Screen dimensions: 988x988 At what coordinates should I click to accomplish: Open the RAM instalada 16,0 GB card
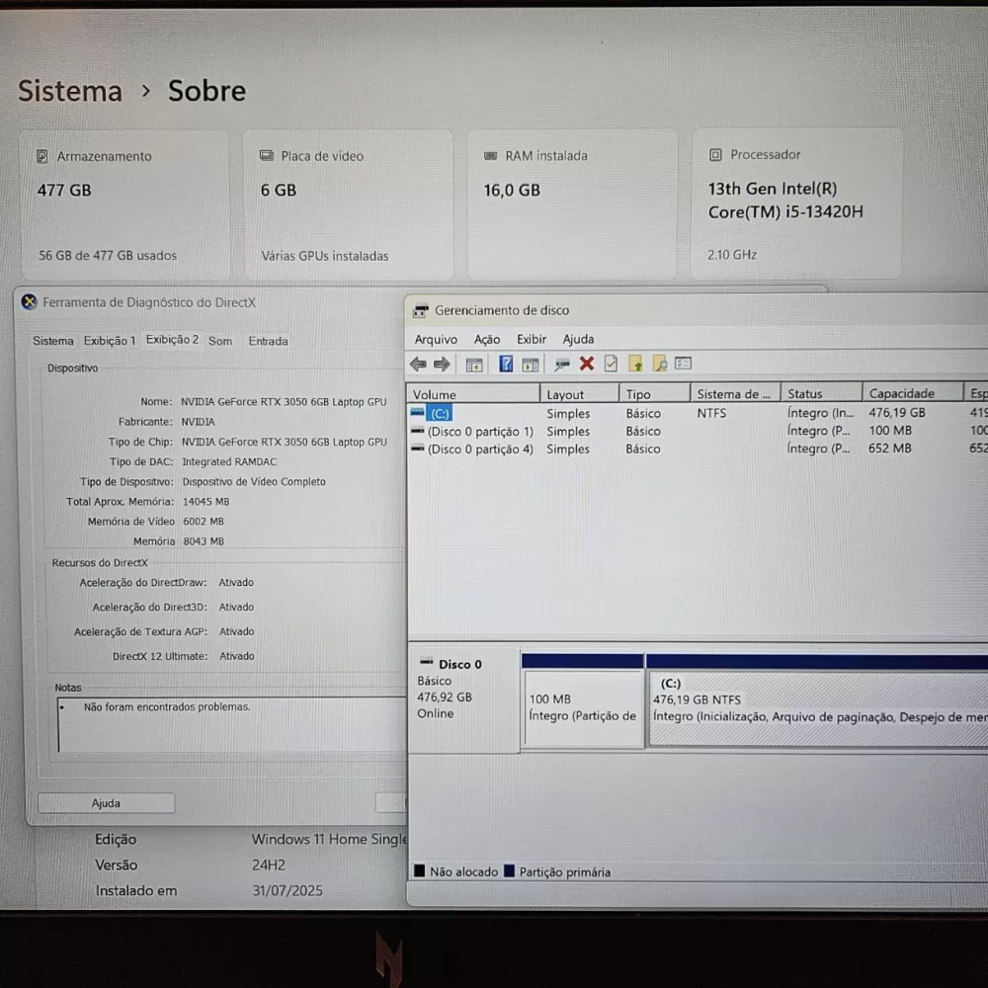(572, 205)
